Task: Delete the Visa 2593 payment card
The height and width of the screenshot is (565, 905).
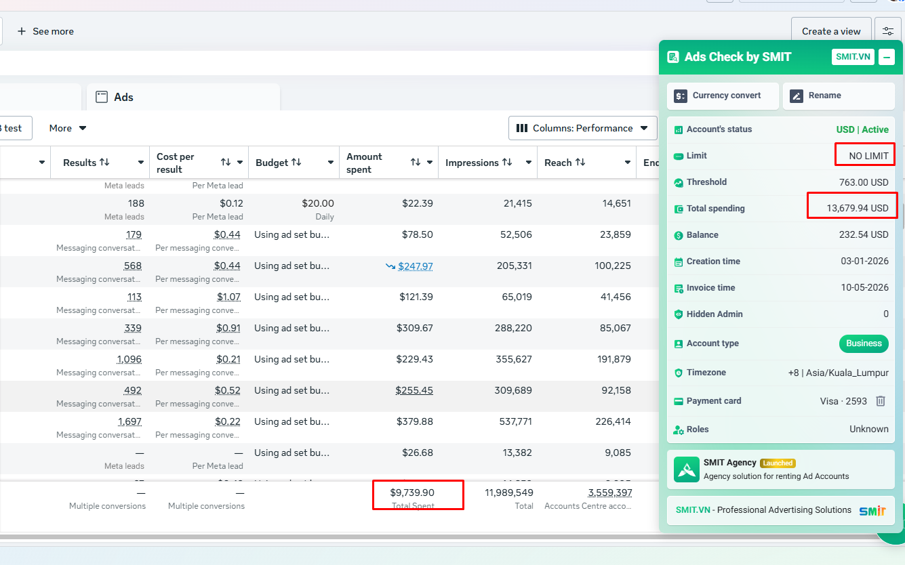Action: (x=881, y=401)
